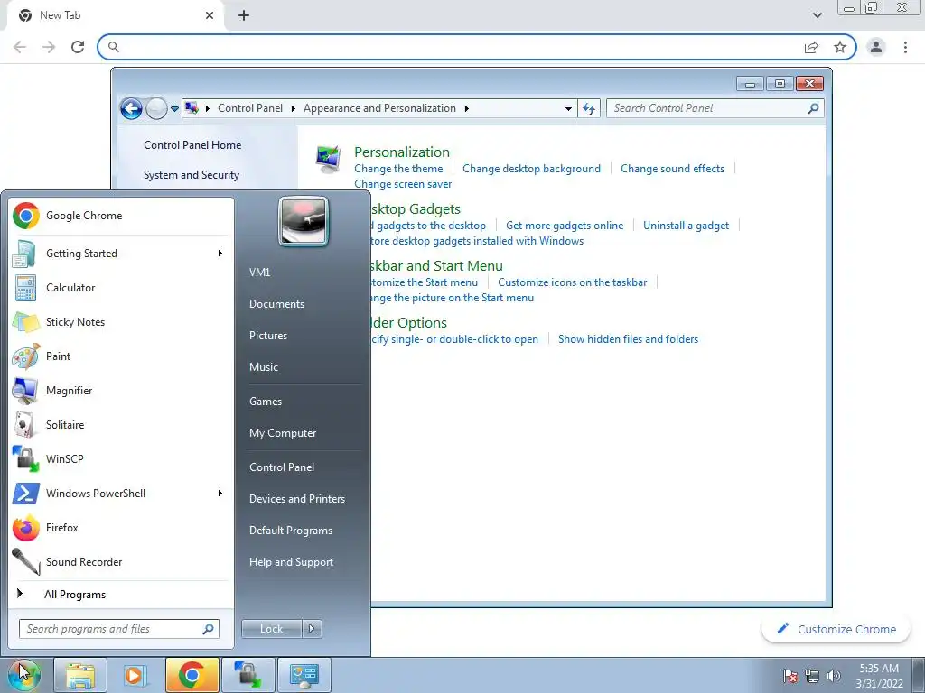Open Pictures from the Start menu
The width and height of the screenshot is (925, 693).
click(x=268, y=336)
